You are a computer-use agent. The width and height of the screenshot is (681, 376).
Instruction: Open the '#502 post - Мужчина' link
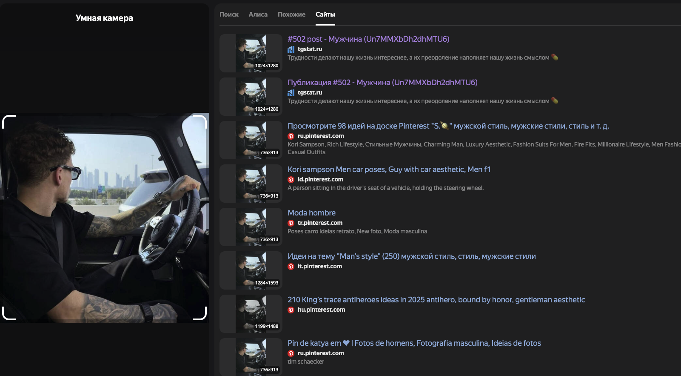[x=368, y=39]
